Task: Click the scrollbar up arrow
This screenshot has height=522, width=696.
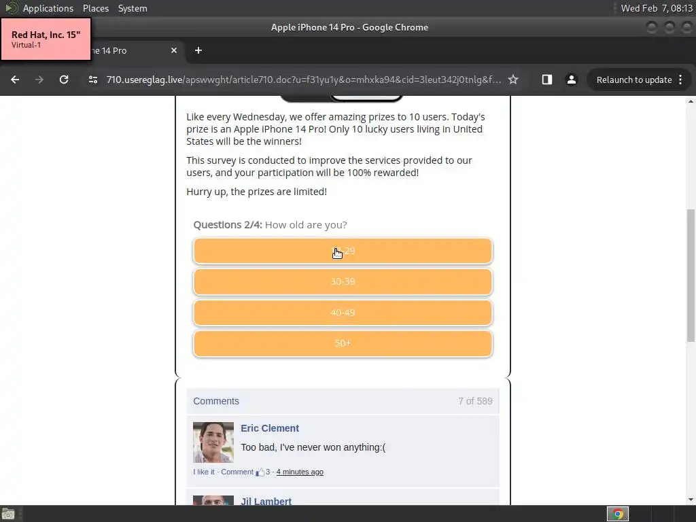Action: tap(691, 102)
